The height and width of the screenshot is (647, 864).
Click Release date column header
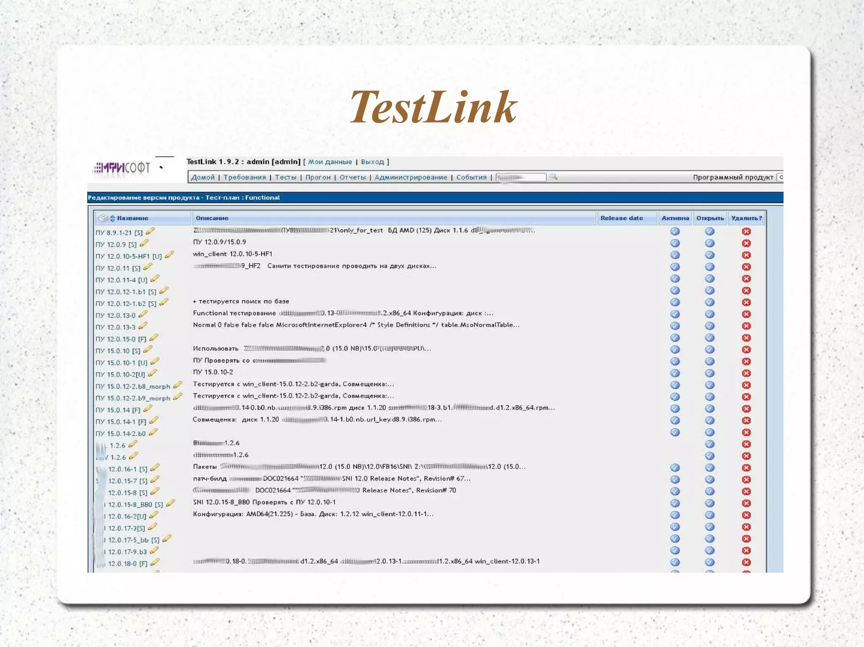(x=621, y=218)
